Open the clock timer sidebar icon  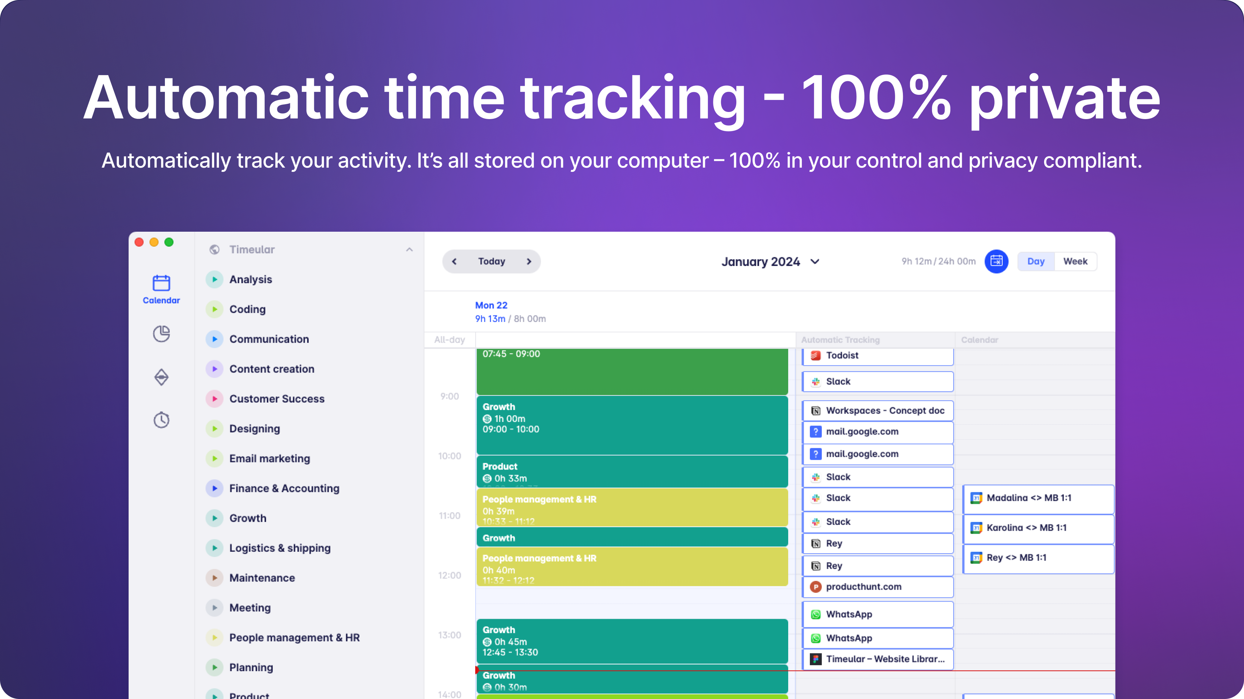coord(161,420)
